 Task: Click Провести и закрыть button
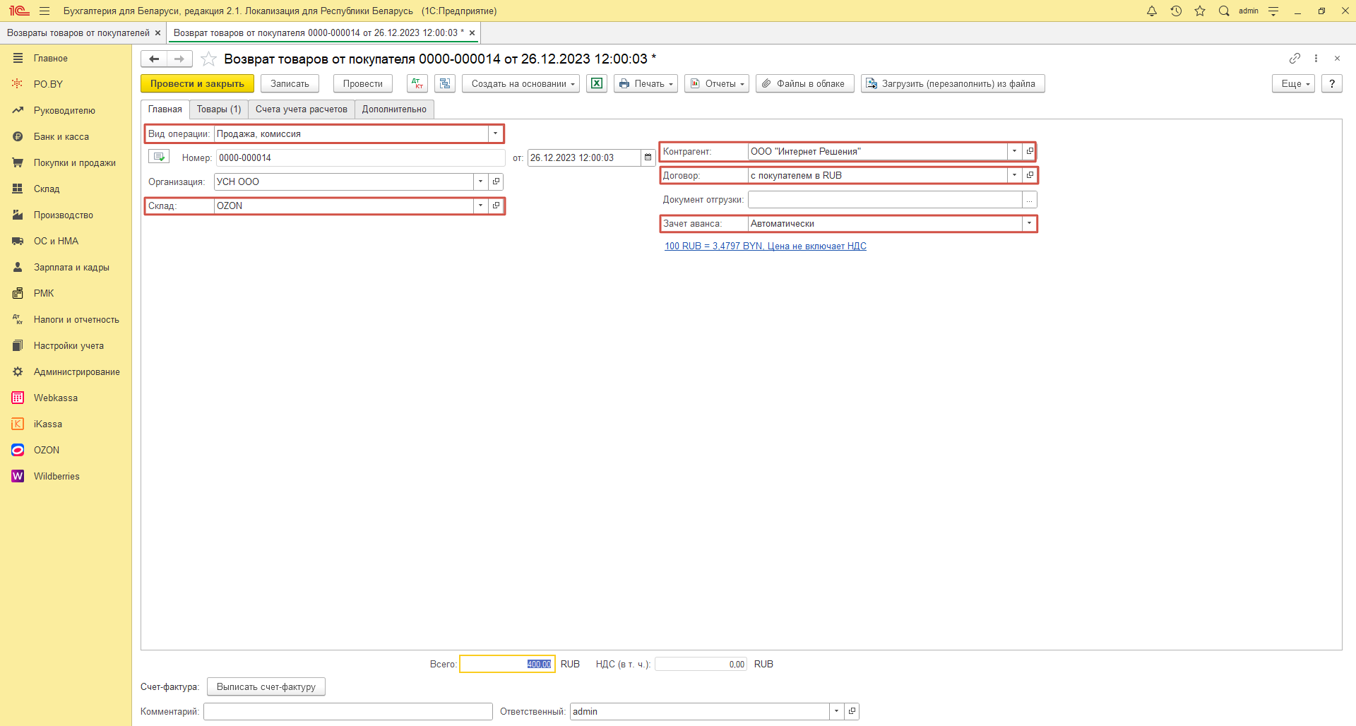(x=197, y=83)
